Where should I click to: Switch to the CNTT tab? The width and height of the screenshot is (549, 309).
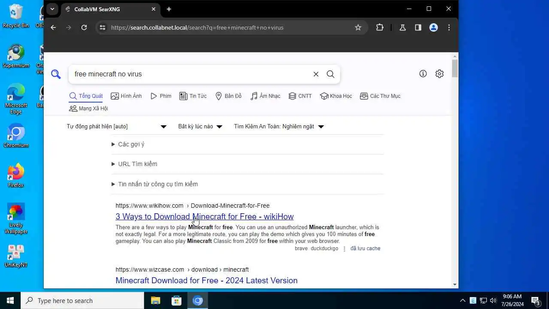(x=300, y=96)
